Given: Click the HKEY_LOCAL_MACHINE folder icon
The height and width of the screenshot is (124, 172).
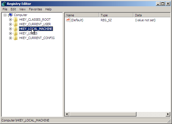Looking at the screenshot, I should pos(15,29).
